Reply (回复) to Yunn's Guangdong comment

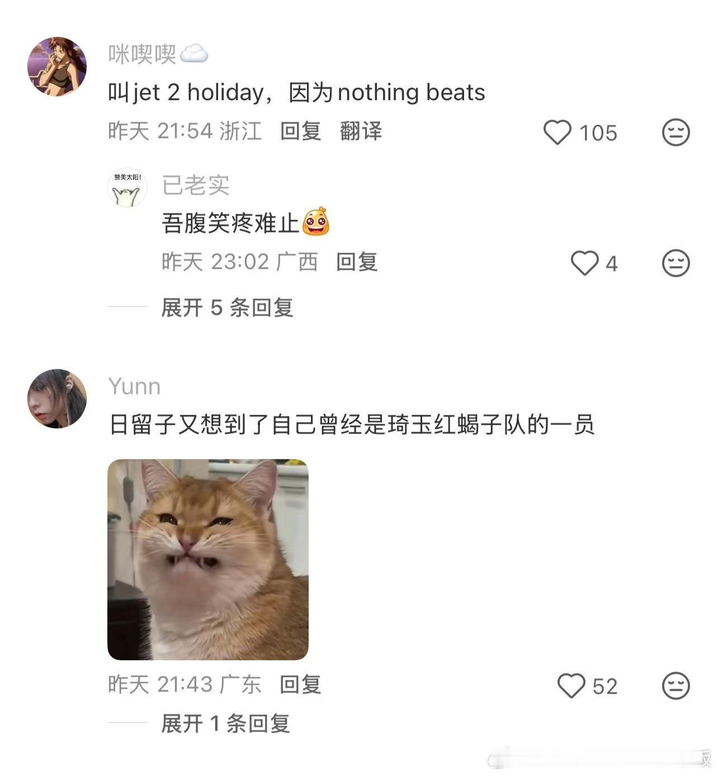click(300, 684)
